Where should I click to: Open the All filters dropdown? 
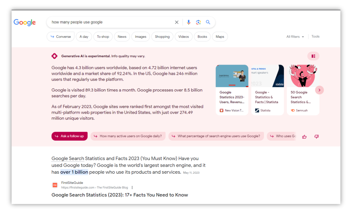(x=295, y=37)
